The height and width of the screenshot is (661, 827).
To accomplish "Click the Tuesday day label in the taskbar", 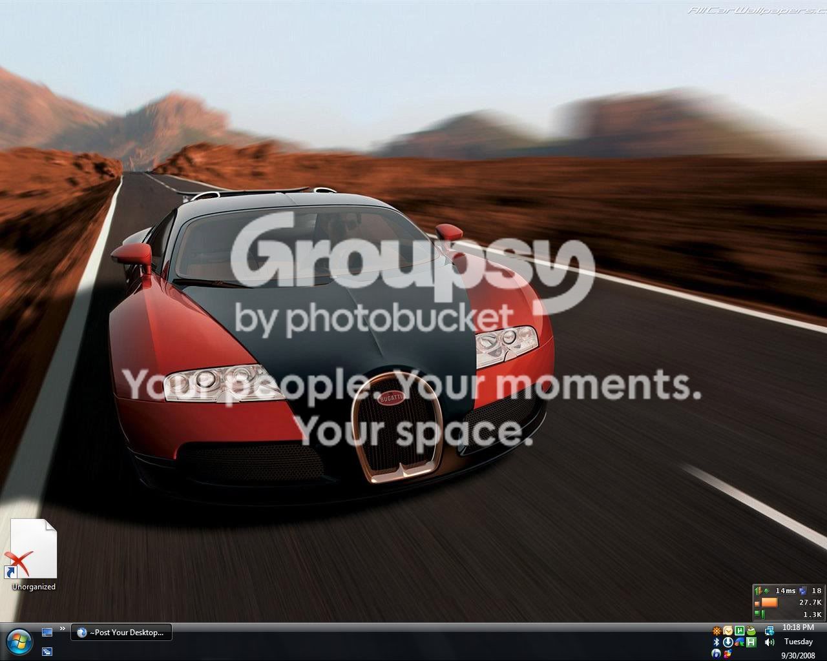I will point(799,642).
